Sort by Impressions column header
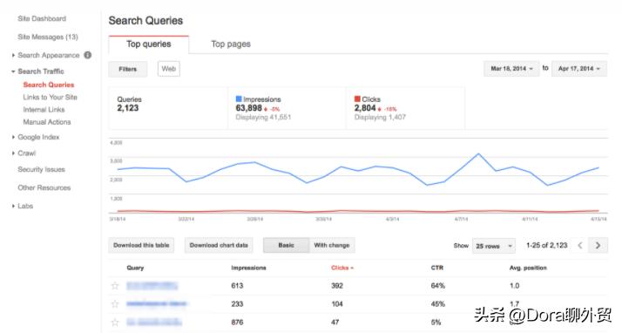 (x=249, y=268)
